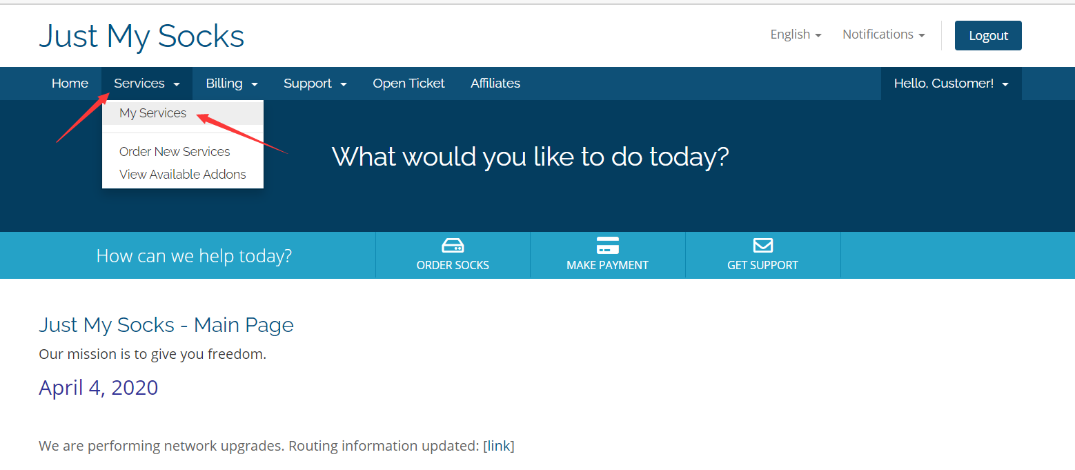Navigate to the Affiliates page
Viewport: 1075px width, 470px height.
(495, 84)
